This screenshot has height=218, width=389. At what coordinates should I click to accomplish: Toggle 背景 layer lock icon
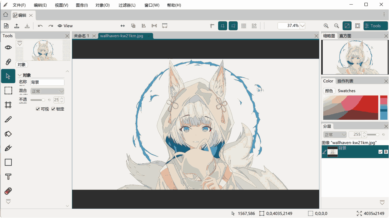click(386, 152)
